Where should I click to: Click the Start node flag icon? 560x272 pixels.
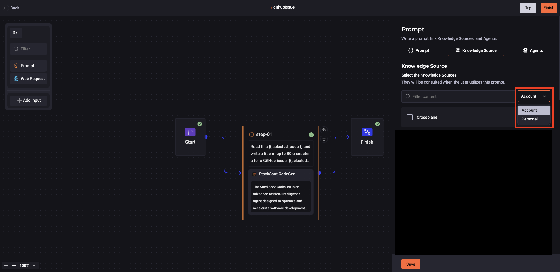tap(190, 132)
